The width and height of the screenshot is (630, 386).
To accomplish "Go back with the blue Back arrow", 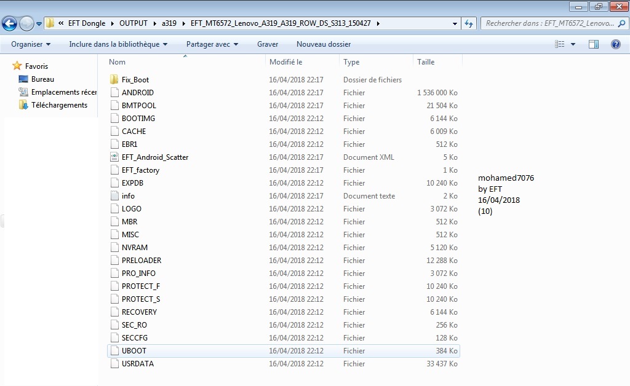I will [x=10, y=24].
